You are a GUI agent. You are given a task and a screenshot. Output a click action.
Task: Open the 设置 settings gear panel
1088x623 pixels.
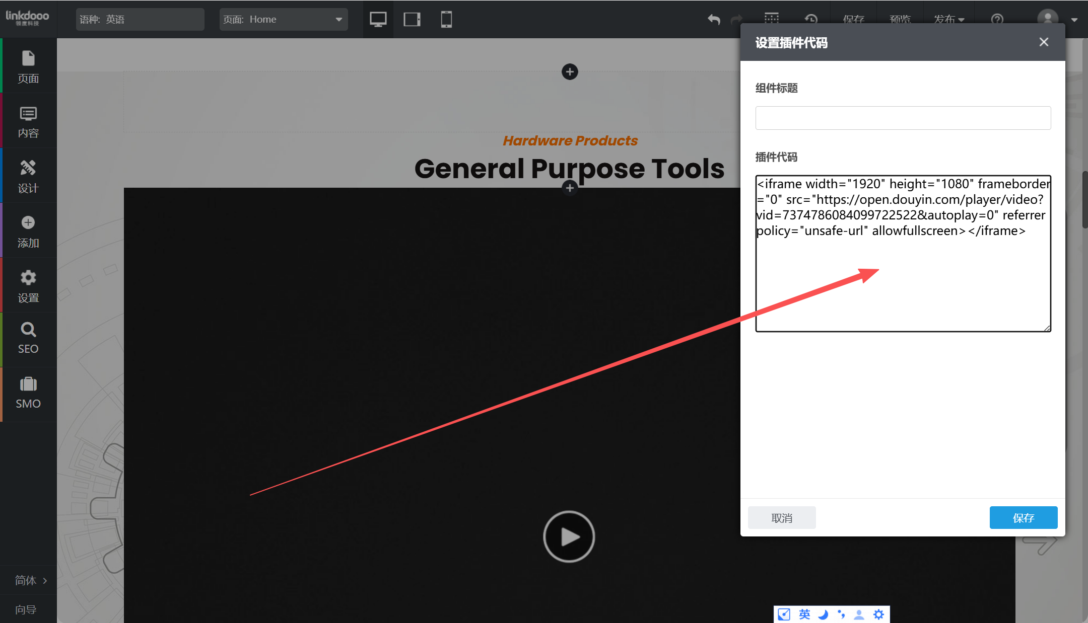(x=28, y=286)
